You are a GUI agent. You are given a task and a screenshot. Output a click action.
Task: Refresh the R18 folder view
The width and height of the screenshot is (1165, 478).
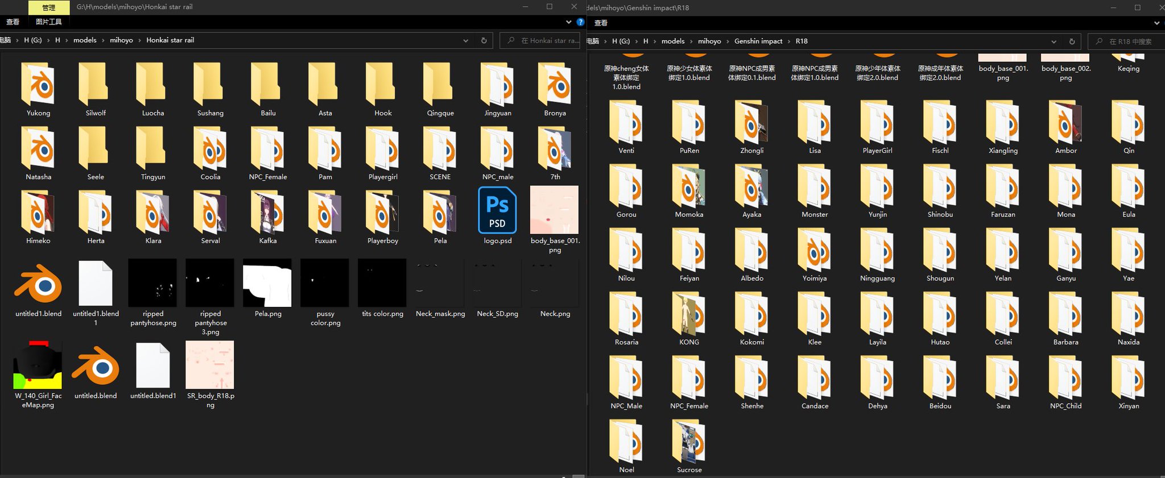pos(1072,41)
